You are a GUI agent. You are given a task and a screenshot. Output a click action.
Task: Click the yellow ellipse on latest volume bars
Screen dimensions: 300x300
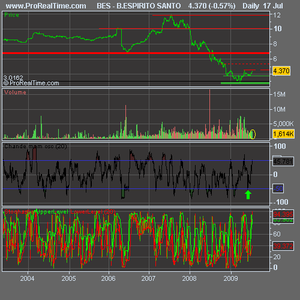click(x=253, y=134)
